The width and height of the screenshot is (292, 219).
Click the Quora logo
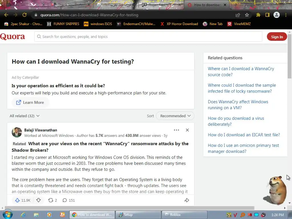coord(13,37)
